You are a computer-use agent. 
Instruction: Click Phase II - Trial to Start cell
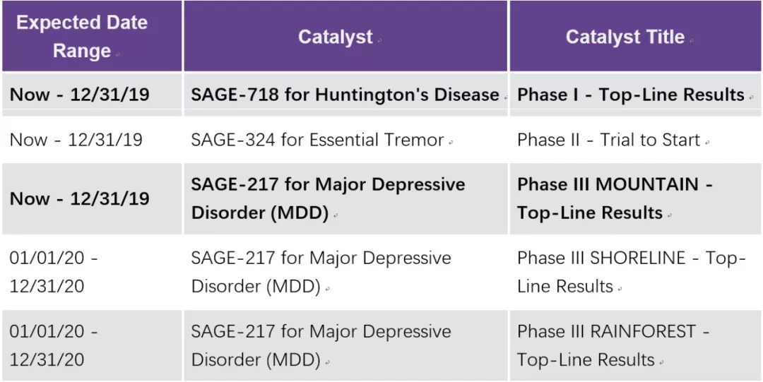pos(608,140)
